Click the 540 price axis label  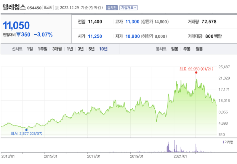click(222, 135)
